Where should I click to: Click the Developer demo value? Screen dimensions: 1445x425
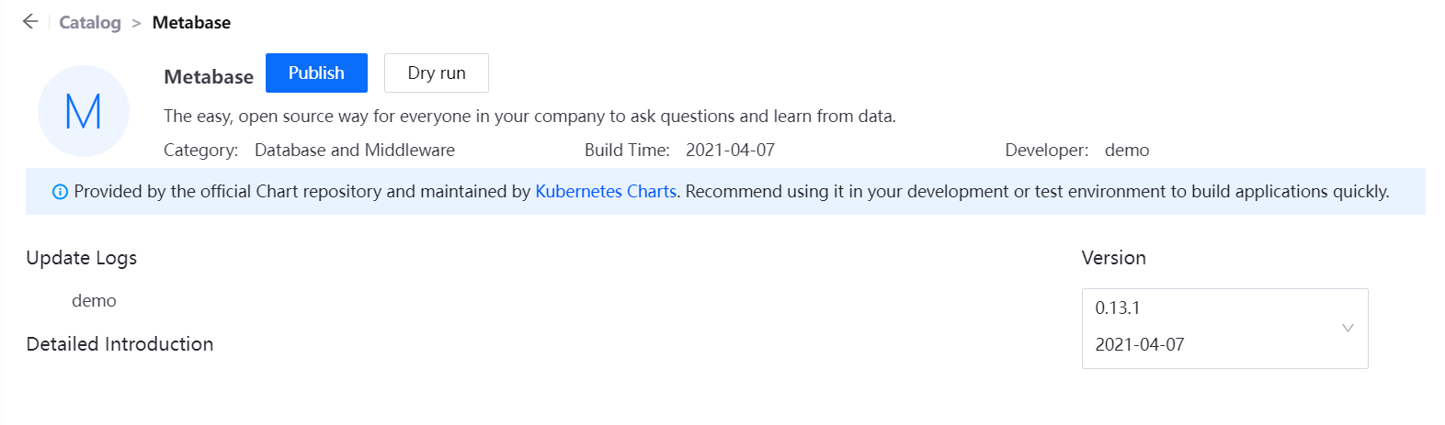(x=1127, y=151)
